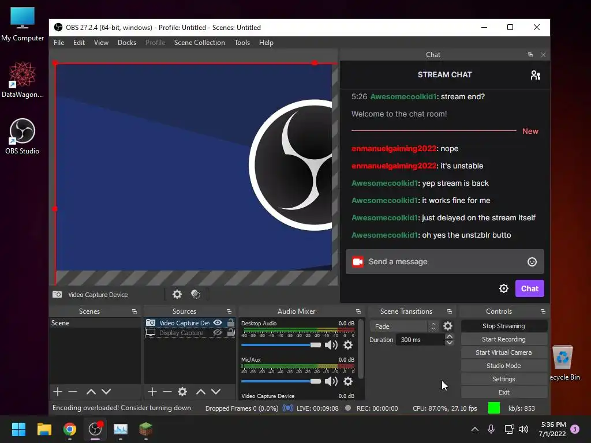The width and height of the screenshot is (591, 443).
Task: Click purple Chat send button
Action: [530, 288]
